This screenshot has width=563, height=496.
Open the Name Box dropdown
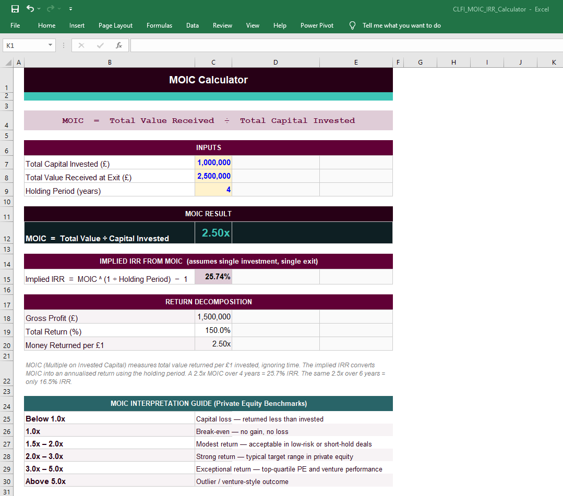50,45
